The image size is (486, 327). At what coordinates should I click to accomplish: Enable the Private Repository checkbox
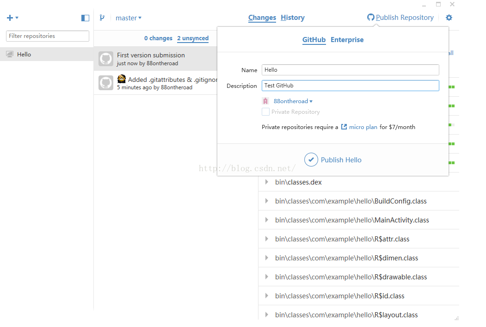click(x=265, y=111)
